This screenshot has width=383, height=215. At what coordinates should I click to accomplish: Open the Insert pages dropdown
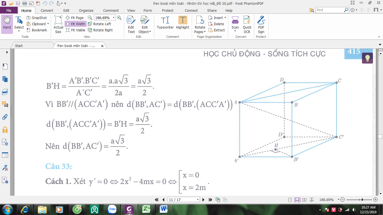tap(217, 18)
